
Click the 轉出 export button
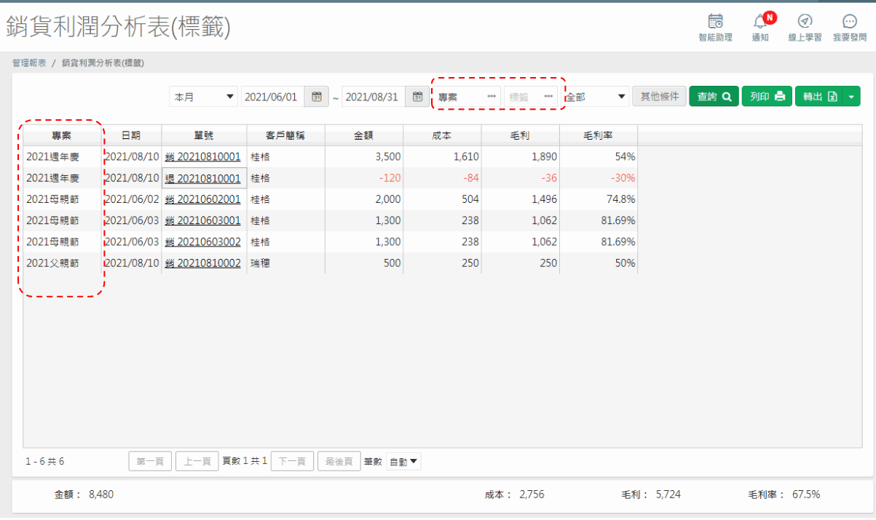[x=818, y=97]
